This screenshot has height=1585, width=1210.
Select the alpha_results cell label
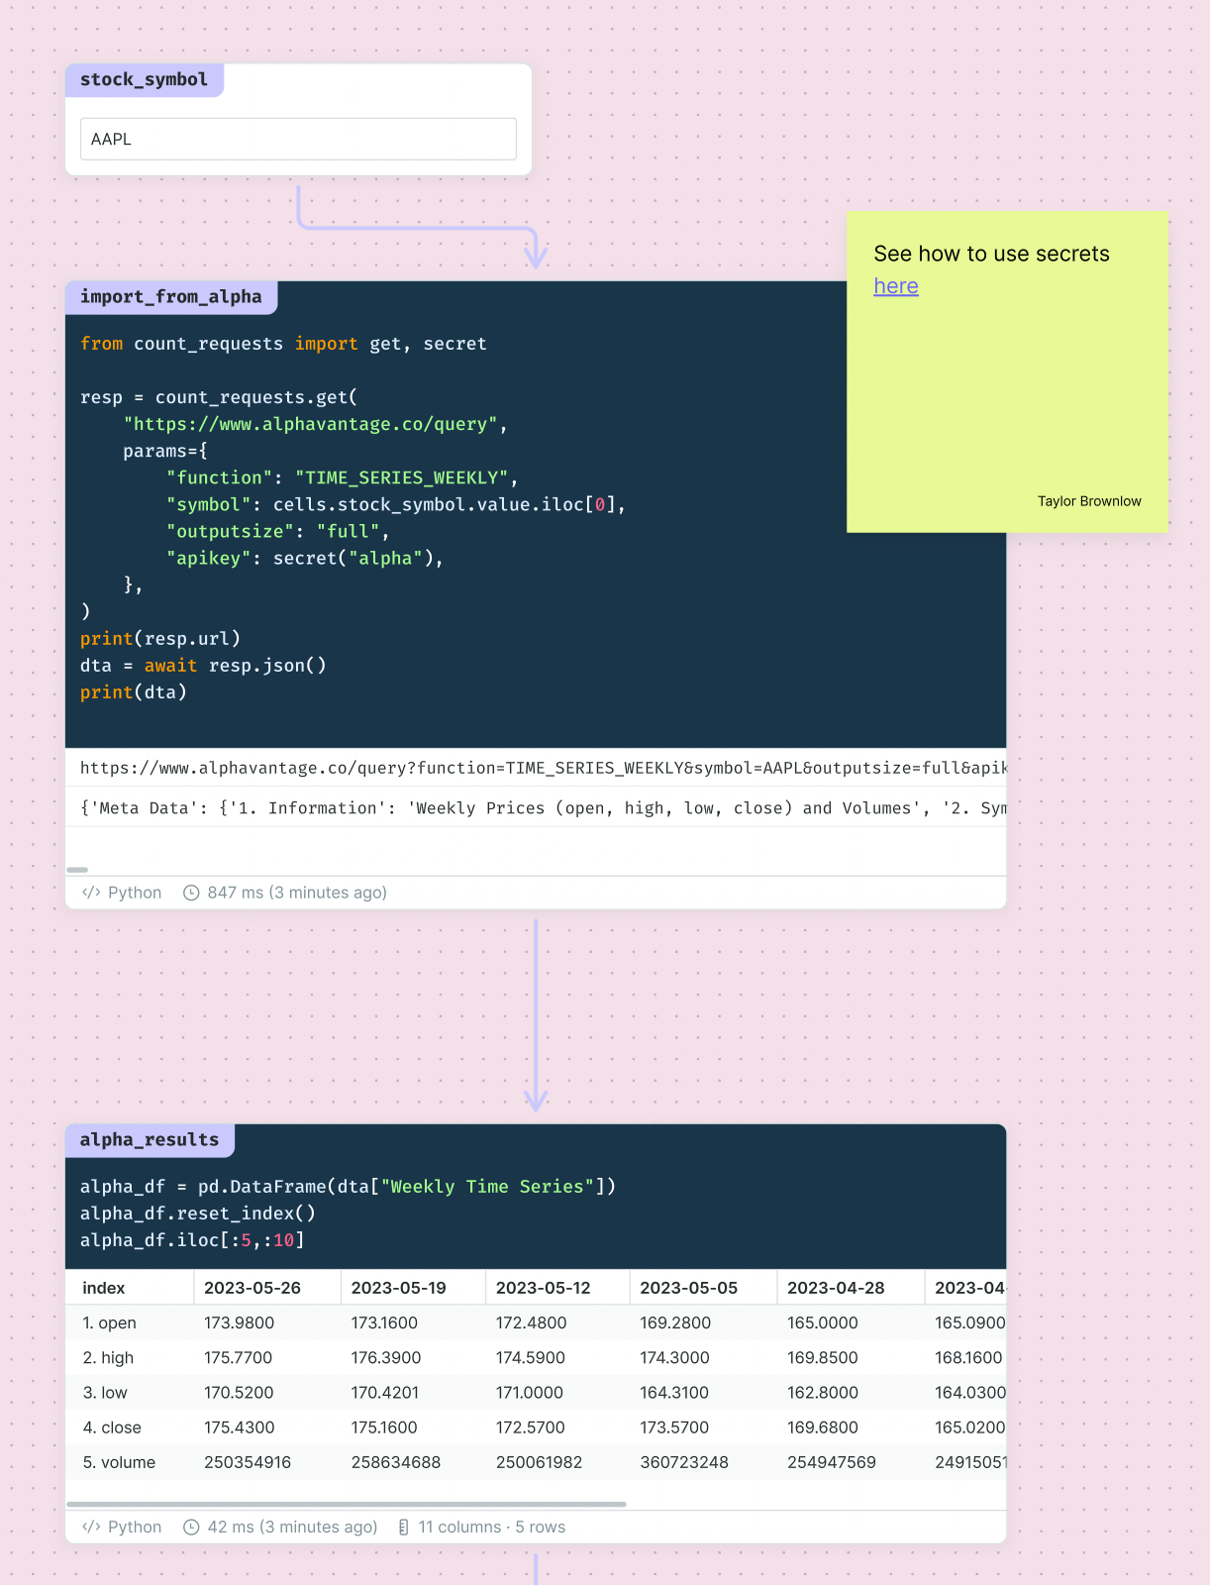point(150,1140)
